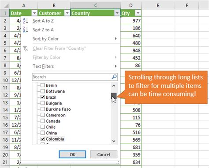Open the Date column filter dropdown
This screenshot has height=168, width=209.
[x=34, y=13]
